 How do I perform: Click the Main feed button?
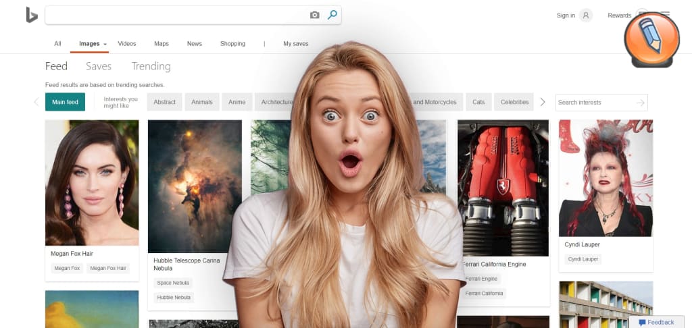coord(65,102)
